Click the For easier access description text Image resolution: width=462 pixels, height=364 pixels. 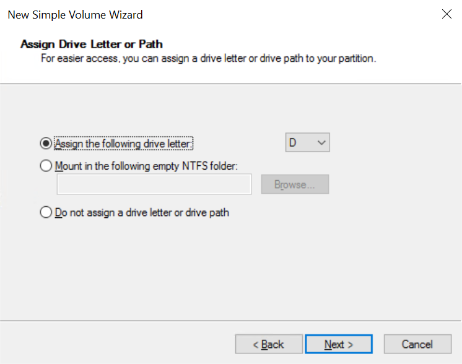pos(208,59)
